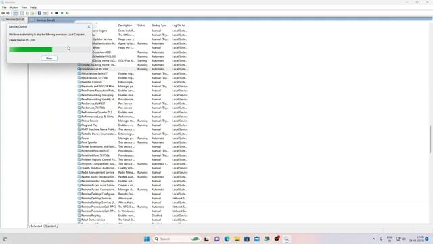Open File Explorer from the taskbar
Screen dimensions: 433x244
click(237, 239)
